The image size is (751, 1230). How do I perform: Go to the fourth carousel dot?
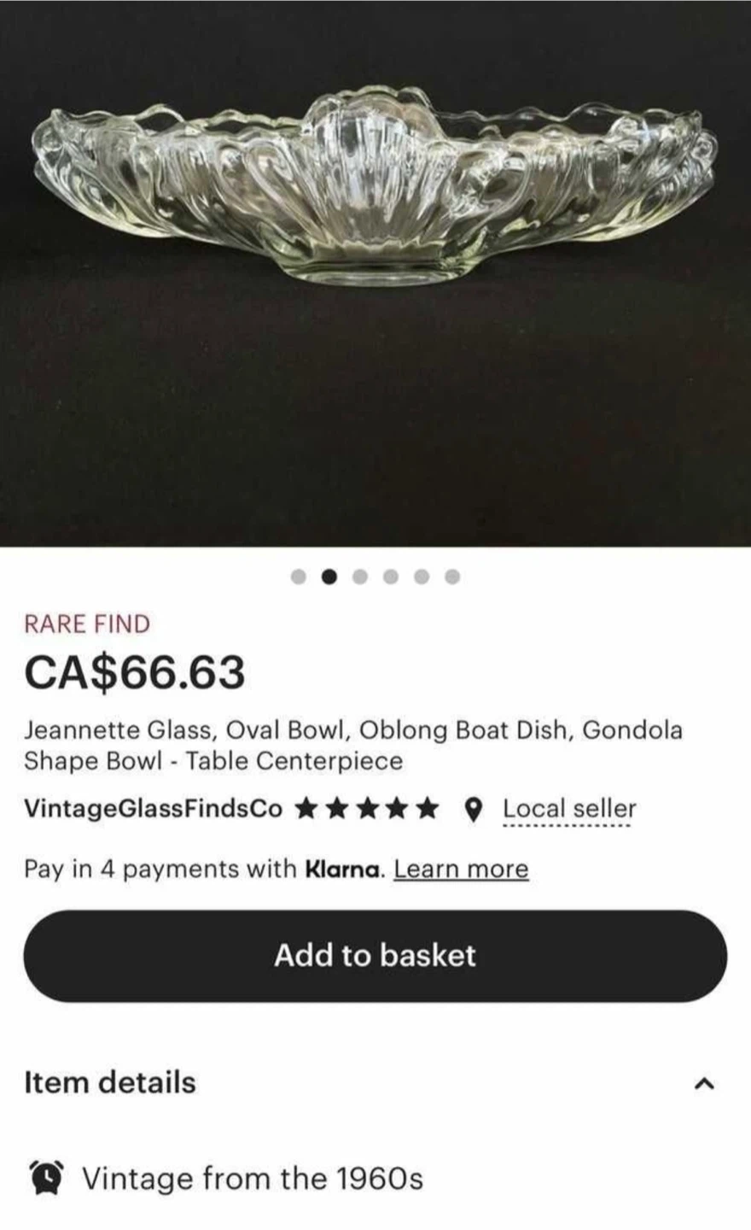[x=391, y=577]
